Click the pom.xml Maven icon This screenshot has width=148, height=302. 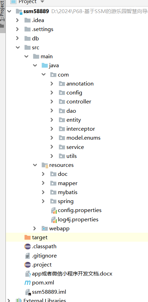tap(28, 283)
